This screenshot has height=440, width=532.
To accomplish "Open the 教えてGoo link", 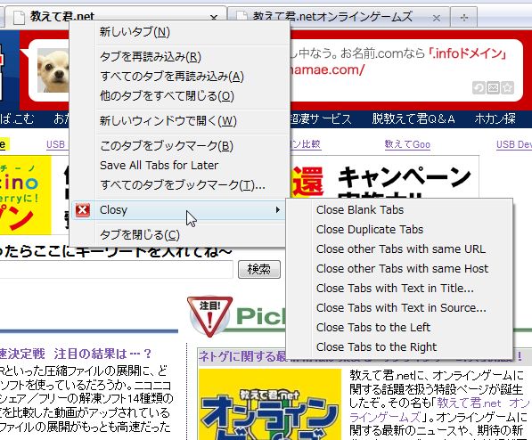I will 407,144.
